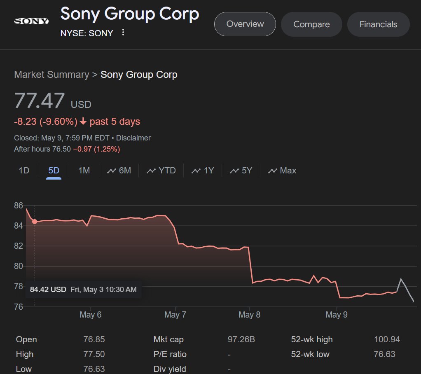The width and height of the screenshot is (421, 374).
Task: Select the 1M time range
Action: 84,171
